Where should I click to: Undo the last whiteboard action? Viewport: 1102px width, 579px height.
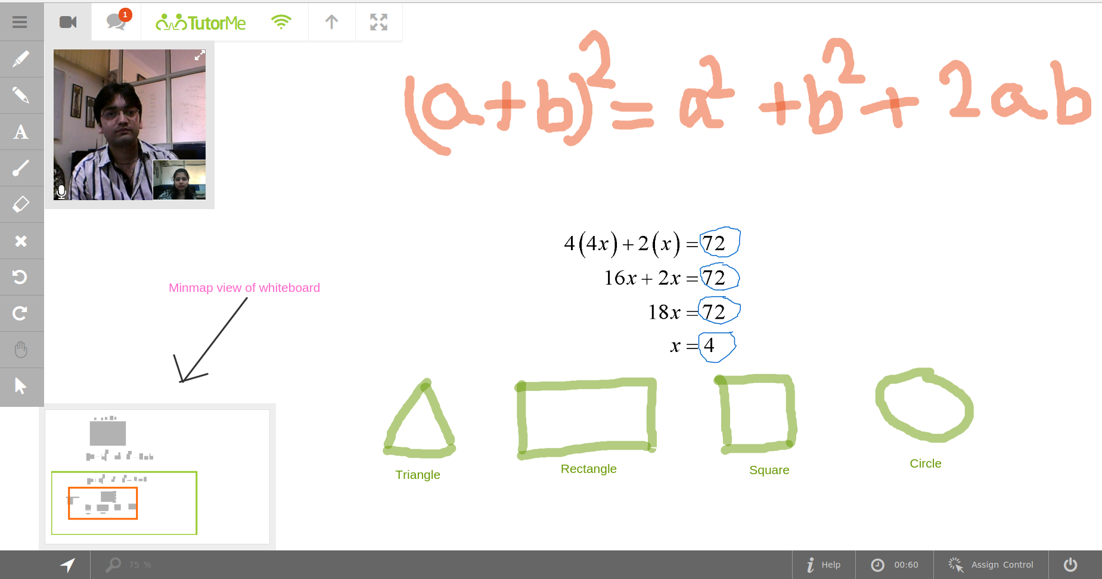pyautogui.click(x=20, y=277)
